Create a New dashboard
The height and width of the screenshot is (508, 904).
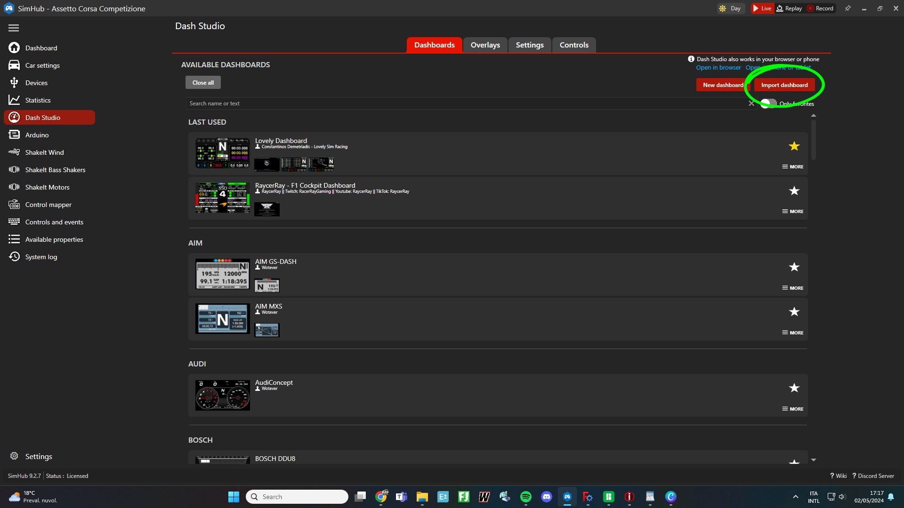point(723,85)
